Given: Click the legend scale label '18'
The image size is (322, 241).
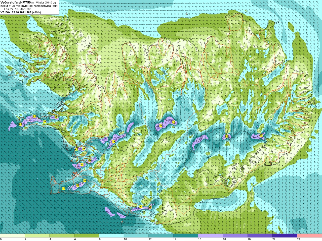Looking at the screenshot, I should (x=224, y=239).
